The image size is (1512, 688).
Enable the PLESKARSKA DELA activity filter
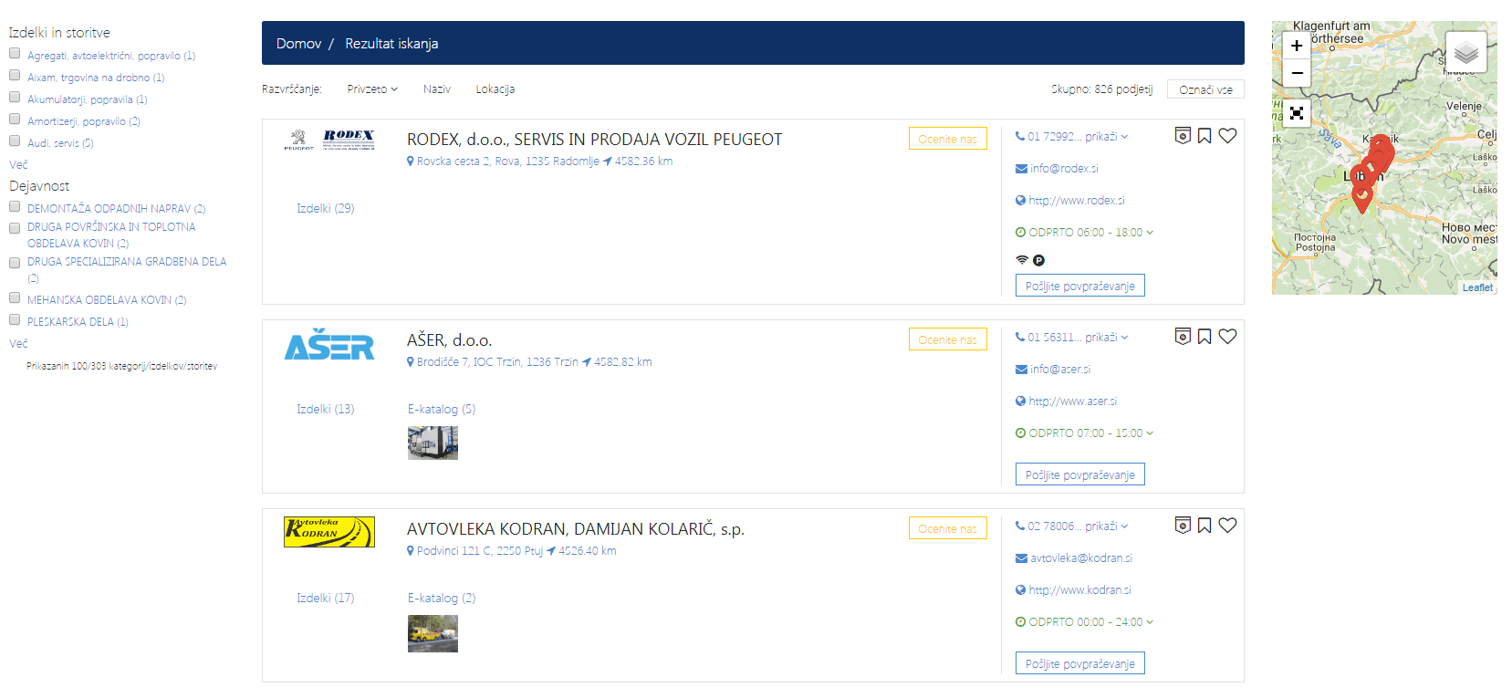tap(15, 320)
